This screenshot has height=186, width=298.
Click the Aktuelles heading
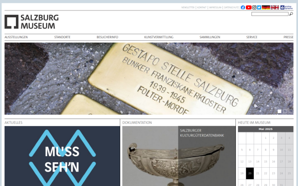13,123
